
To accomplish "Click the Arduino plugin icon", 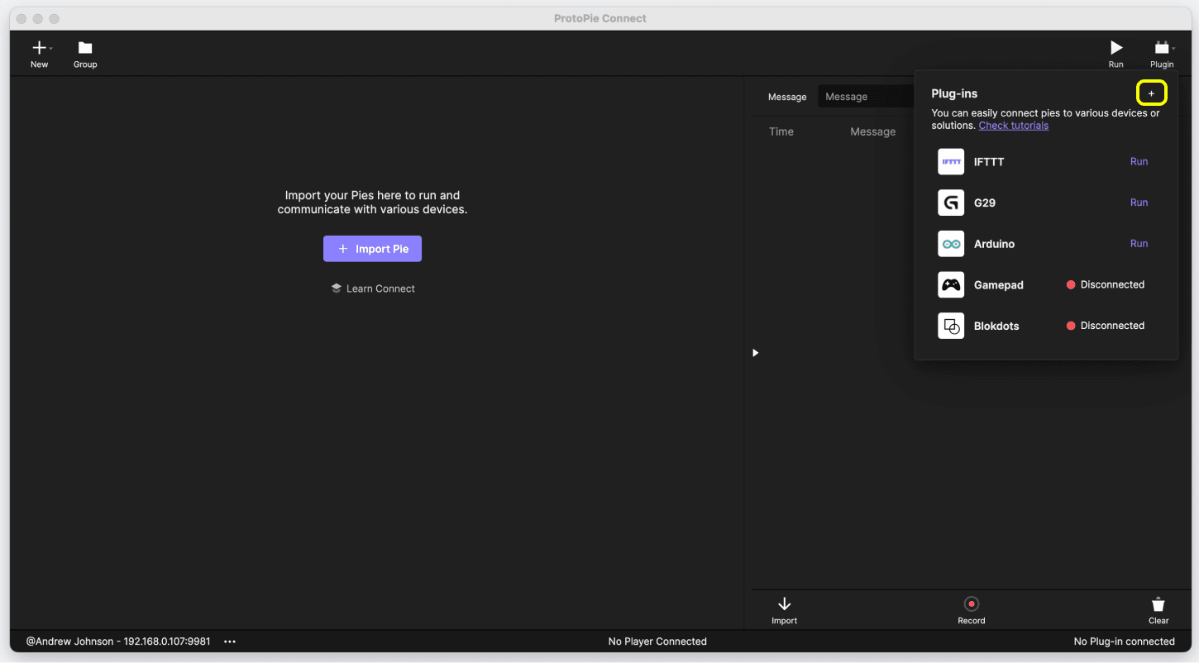I will point(950,243).
